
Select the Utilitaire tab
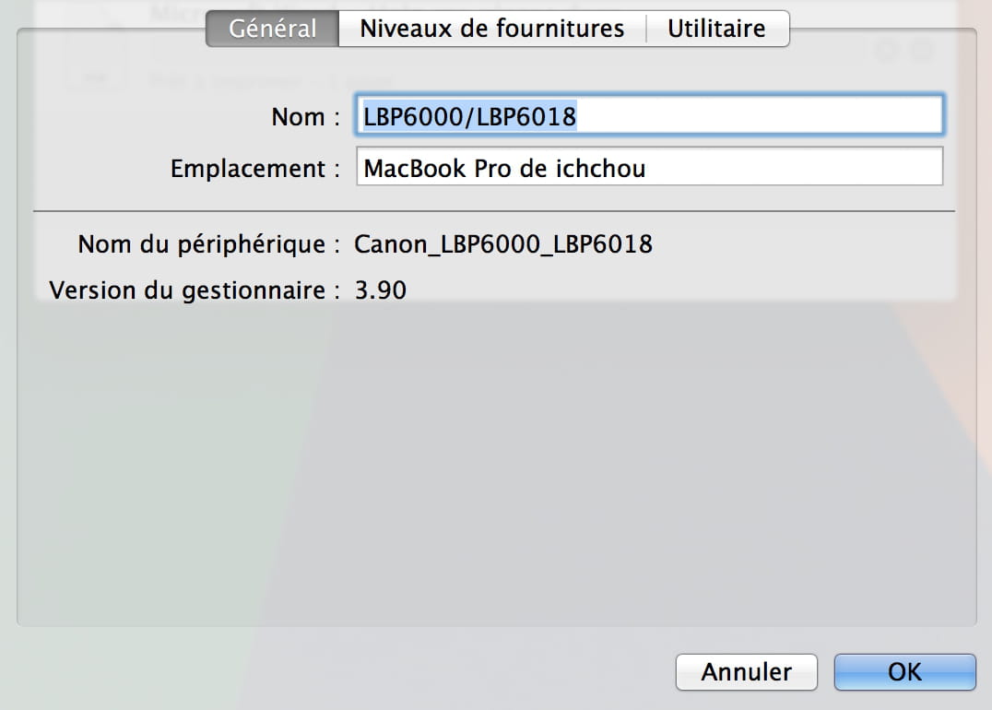716,29
